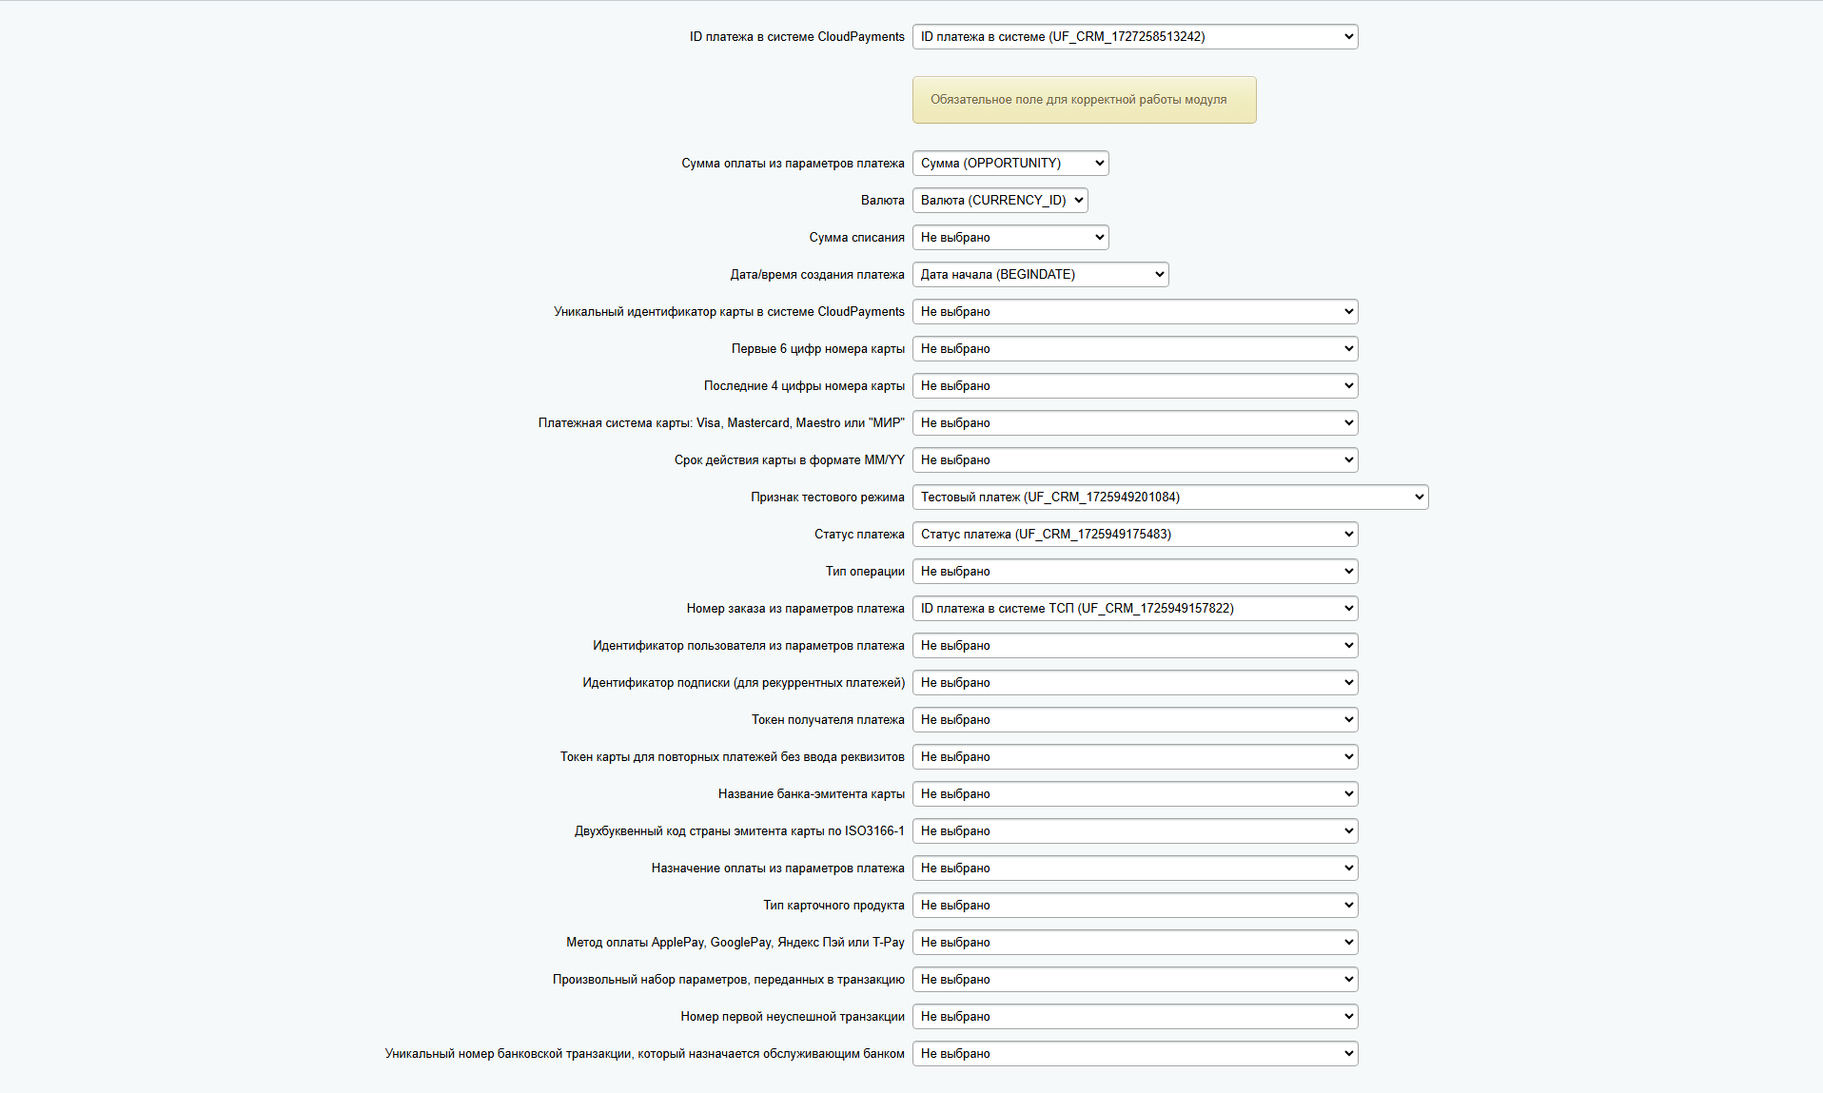Open the Идентификатор подписки dropdown

1134,682
